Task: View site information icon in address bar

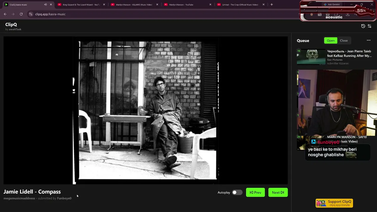Action: click(31, 14)
